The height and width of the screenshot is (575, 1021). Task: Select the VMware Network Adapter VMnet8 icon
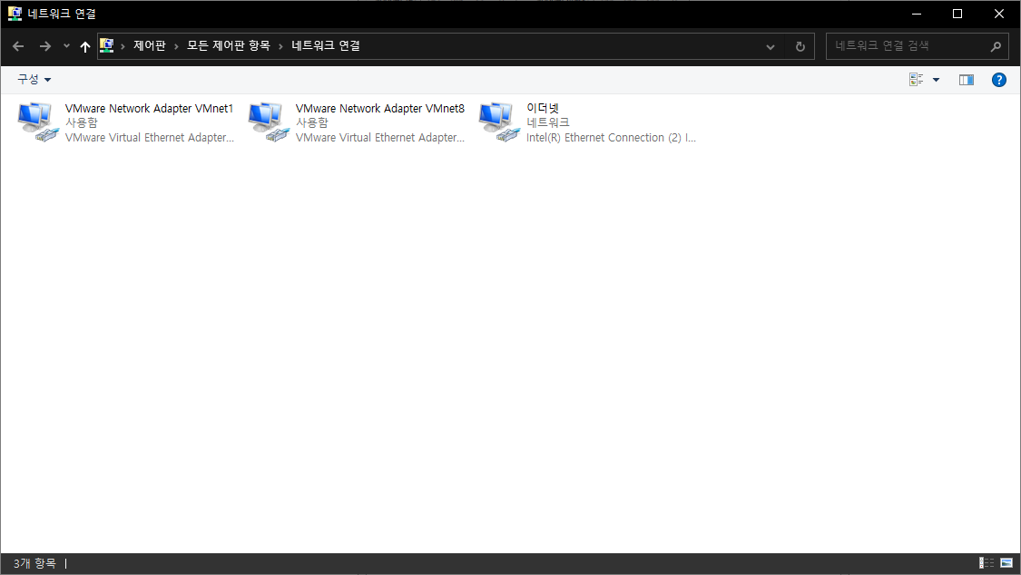click(x=269, y=122)
